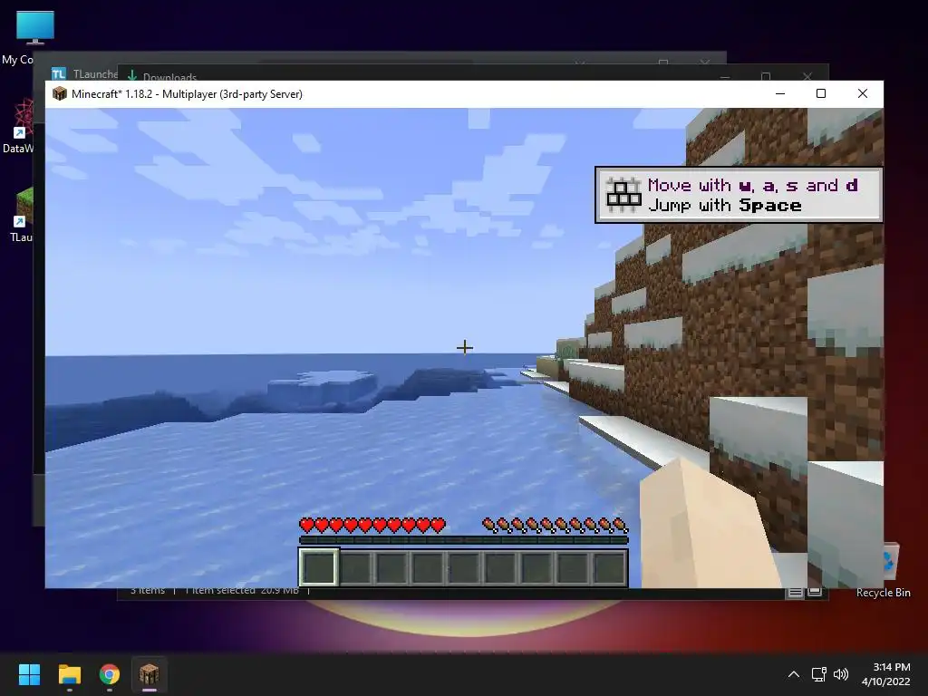Minimize the Minecraft window
Viewport: 928px width, 696px height.
coord(780,93)
